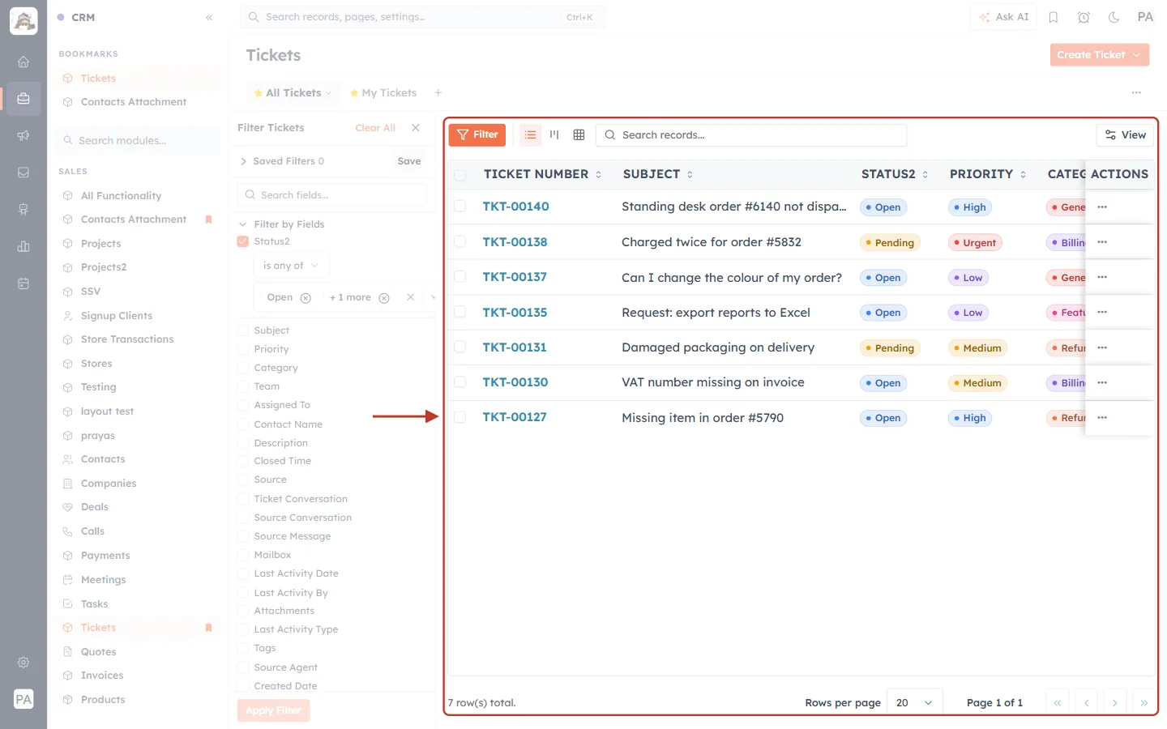Toggle dark mode moon icon
Viewport: 1167px width, 729px height.
click(1114, 17)
